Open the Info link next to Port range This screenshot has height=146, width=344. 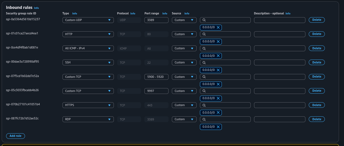click(165, 14)
